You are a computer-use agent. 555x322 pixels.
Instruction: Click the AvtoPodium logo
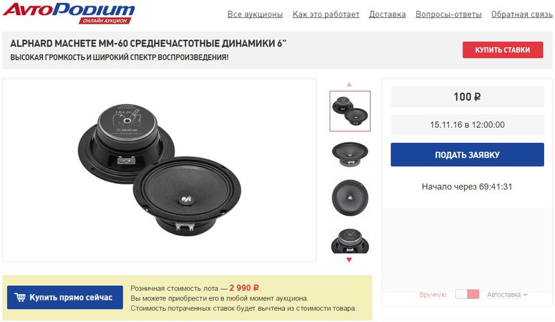click(69, 13)
